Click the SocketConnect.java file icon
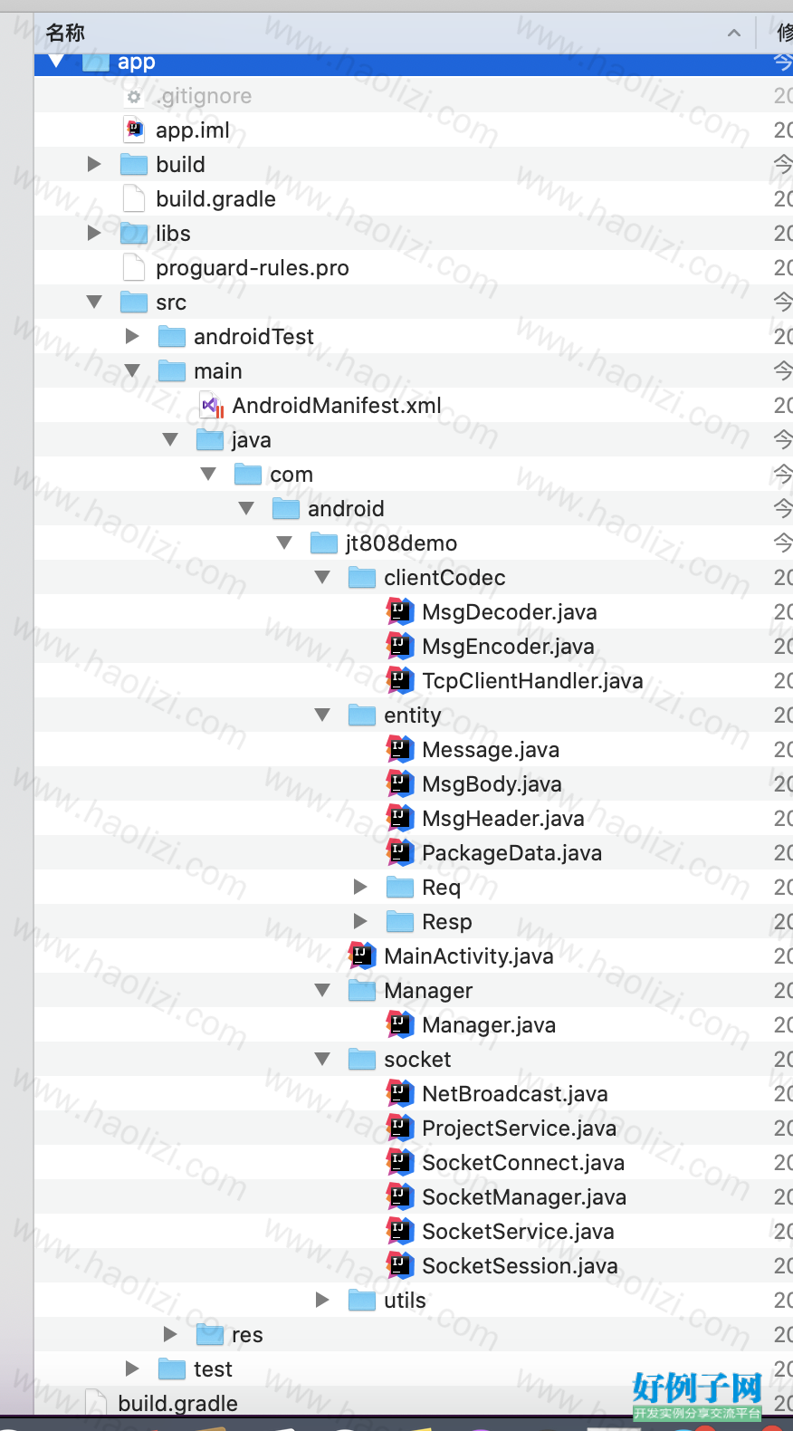 tap(400, 1162)
